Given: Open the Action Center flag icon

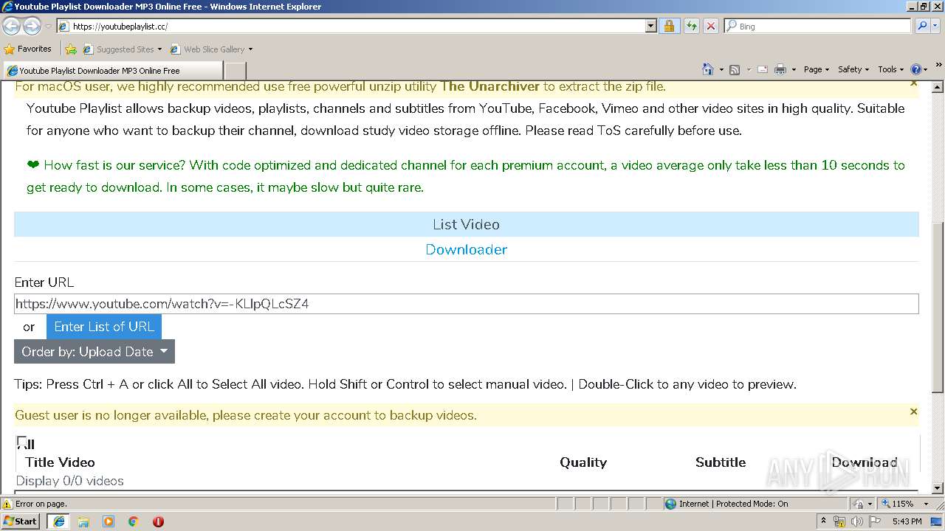Looking at the screenshot, I should pyautogui.click(x=875, y=521).
